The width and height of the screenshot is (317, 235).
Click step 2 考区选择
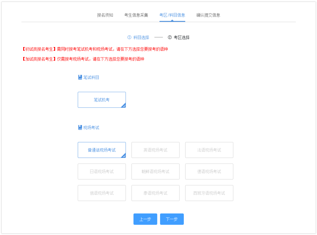[x=179, y=37]
